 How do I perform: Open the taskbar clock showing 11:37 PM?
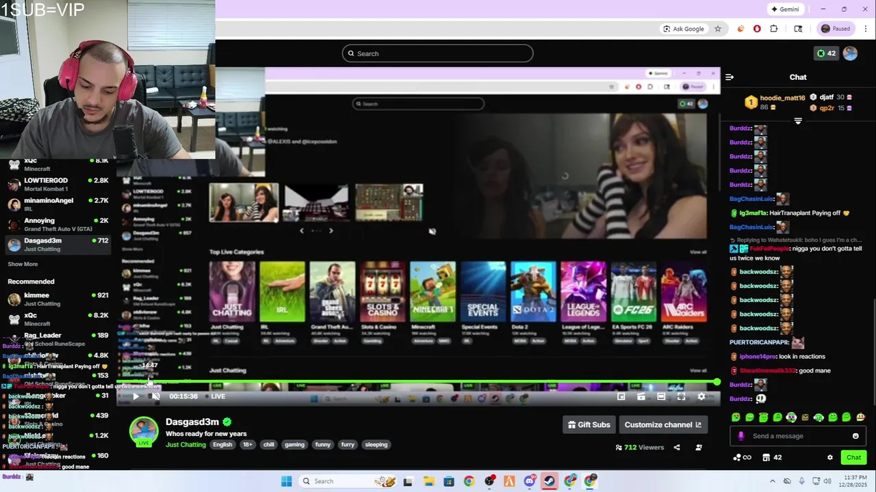click(852, 481)
